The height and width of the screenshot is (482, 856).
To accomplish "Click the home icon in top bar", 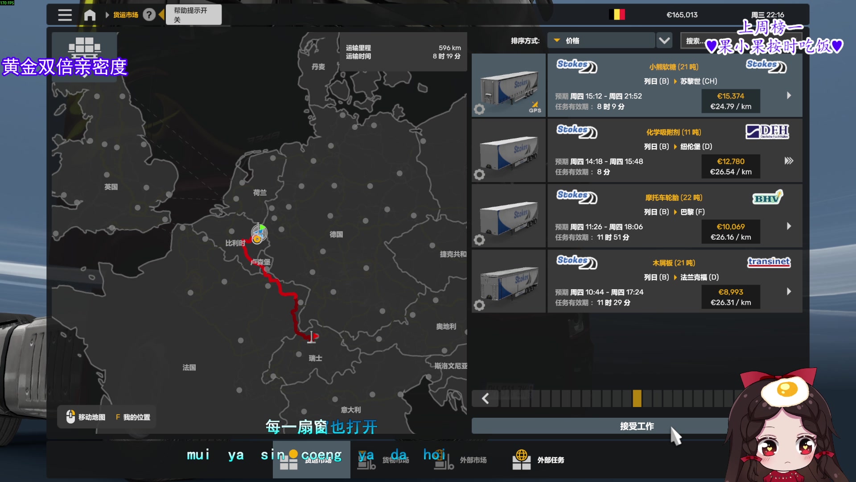I will pos(90,15).
